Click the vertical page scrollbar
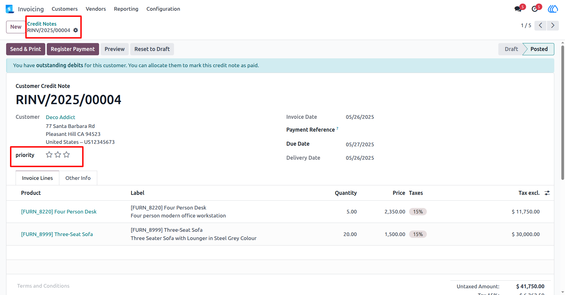 pyautogui.click(x=563, y=113)
